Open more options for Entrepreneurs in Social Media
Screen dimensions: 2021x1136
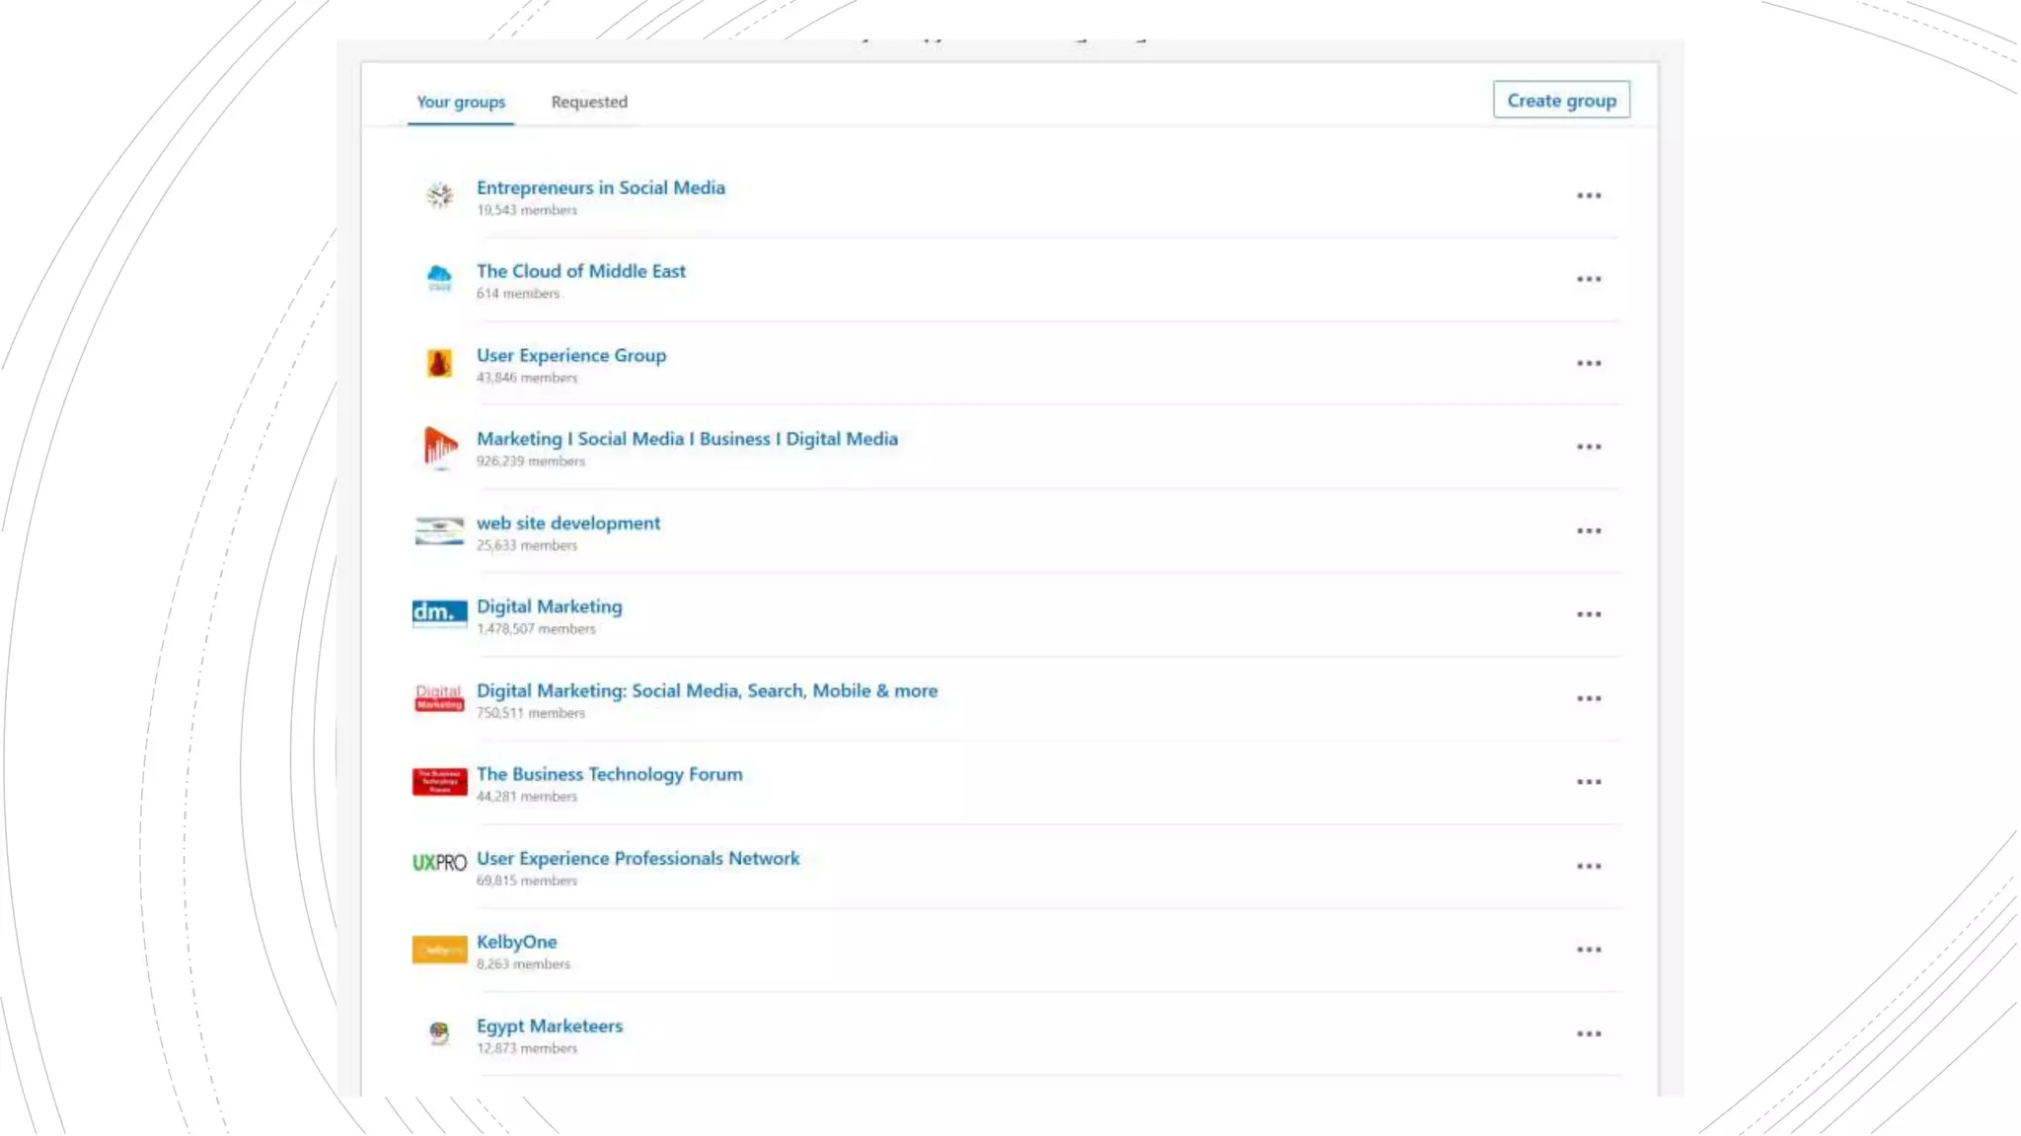tap(1588, 195)
